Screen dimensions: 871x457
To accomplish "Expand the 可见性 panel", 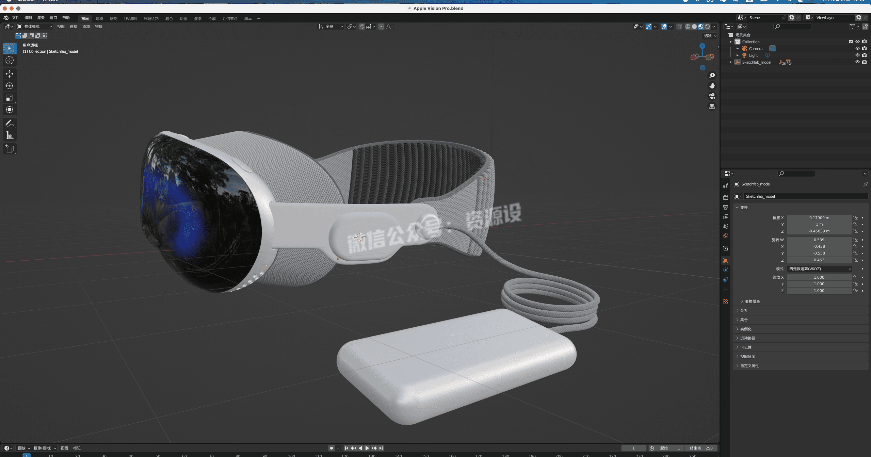I will tap(737, 347).
